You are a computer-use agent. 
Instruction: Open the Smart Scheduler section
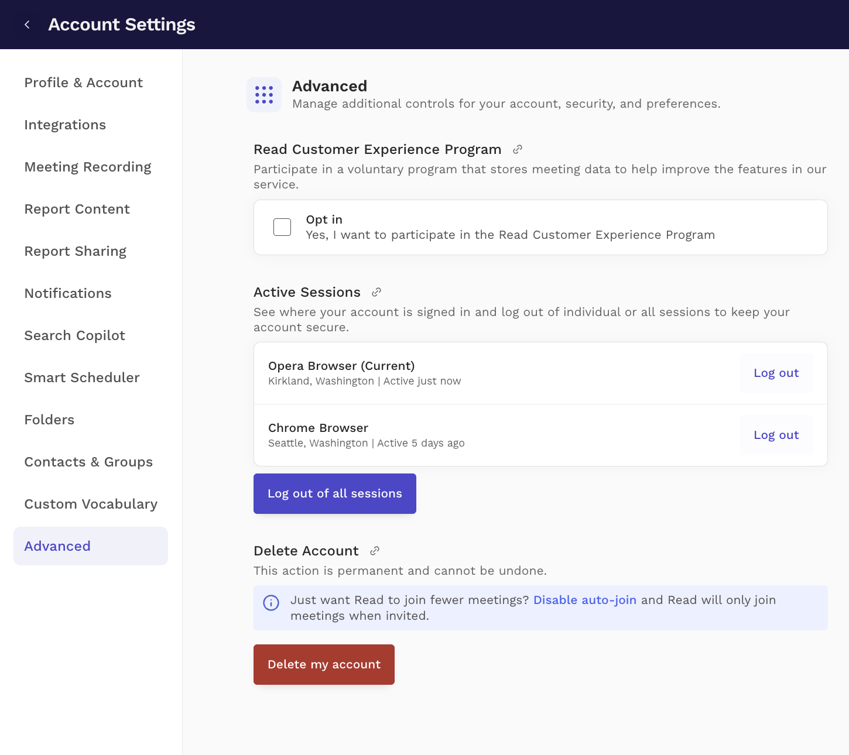tap(82, 377)
